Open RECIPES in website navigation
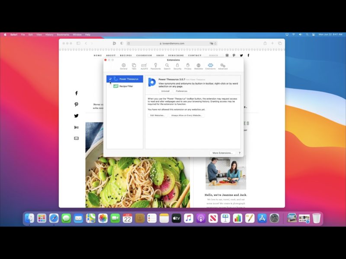 tap(126, 56)
